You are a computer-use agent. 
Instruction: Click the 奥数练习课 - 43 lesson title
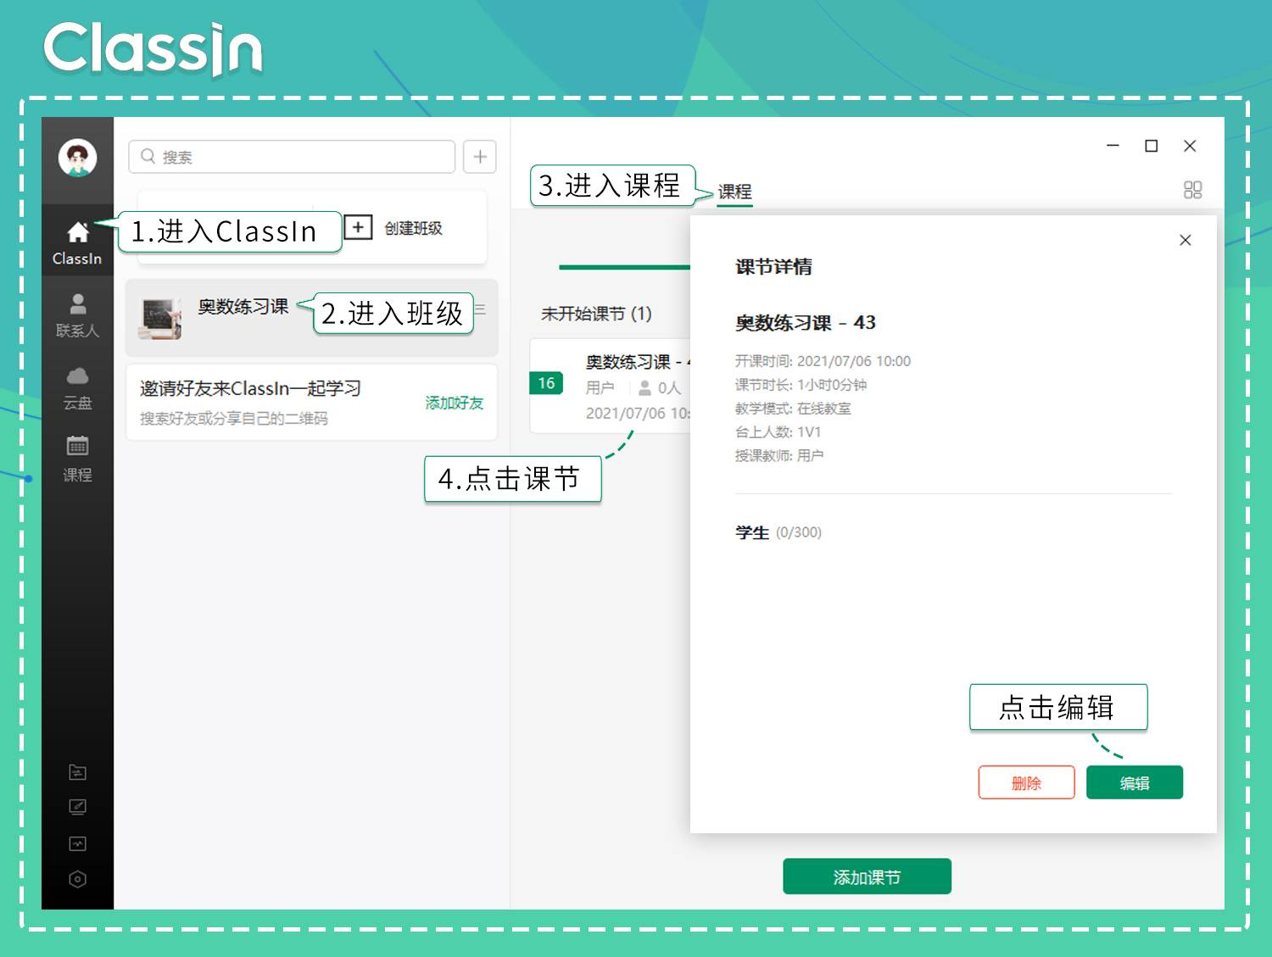805,323
